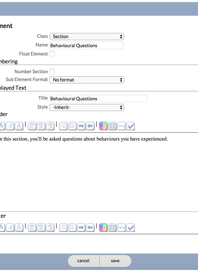
Task: Insert bulleted list in Header toolbar
Action: tap(72, 126)
